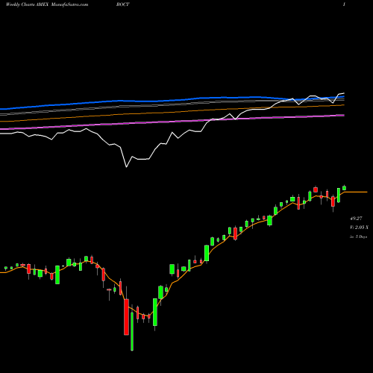Click the 'Weekly Charts AMEX' title text

click(27, 4)
